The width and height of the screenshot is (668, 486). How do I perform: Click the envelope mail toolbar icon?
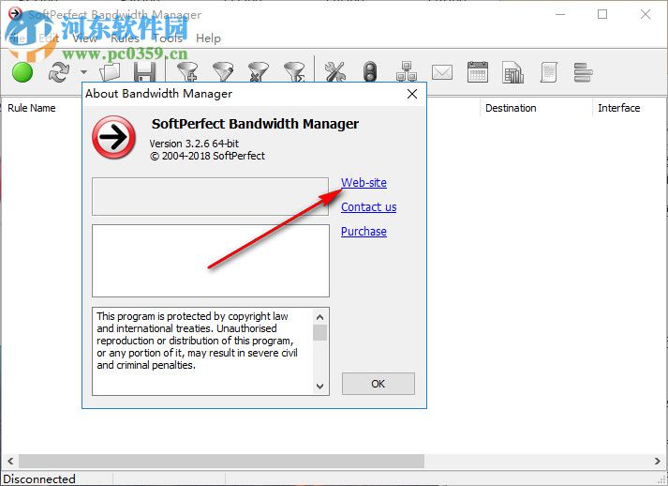pyautogui.click(x=442, y=72)
